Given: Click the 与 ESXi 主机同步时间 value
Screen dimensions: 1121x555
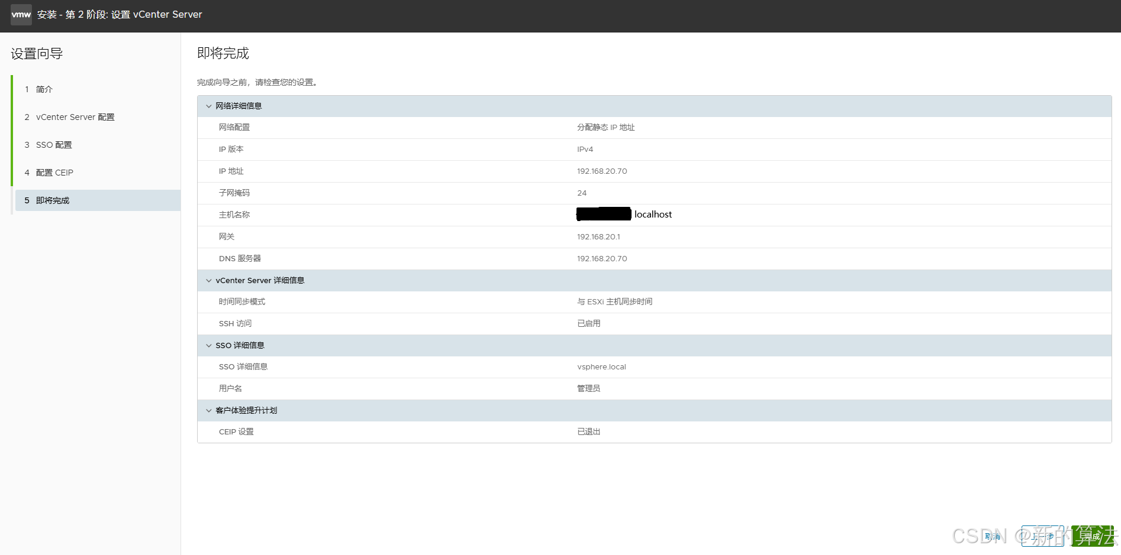Looking at the screenshot, I should click(614, 302).
